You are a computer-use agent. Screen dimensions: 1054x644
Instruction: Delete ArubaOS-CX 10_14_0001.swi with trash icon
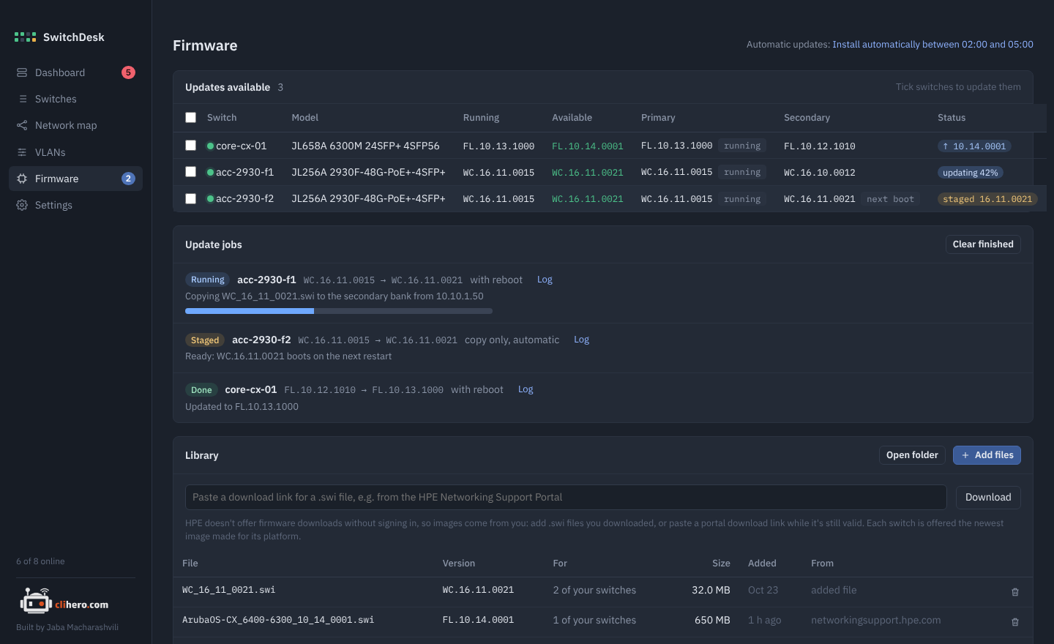coord(1015,621)
